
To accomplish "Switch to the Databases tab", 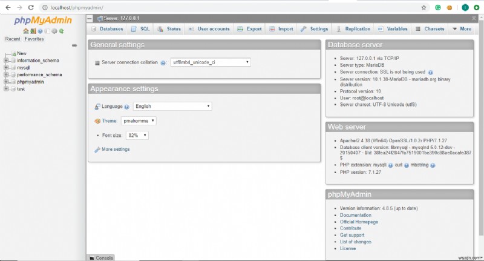I will 108,28.
